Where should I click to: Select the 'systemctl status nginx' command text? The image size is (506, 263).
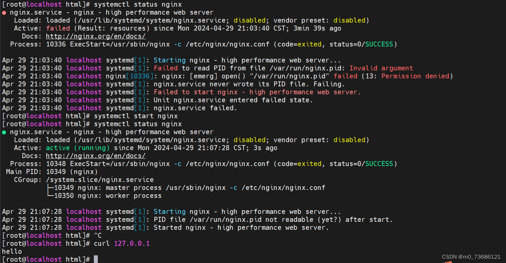click(x=137, y=4)
